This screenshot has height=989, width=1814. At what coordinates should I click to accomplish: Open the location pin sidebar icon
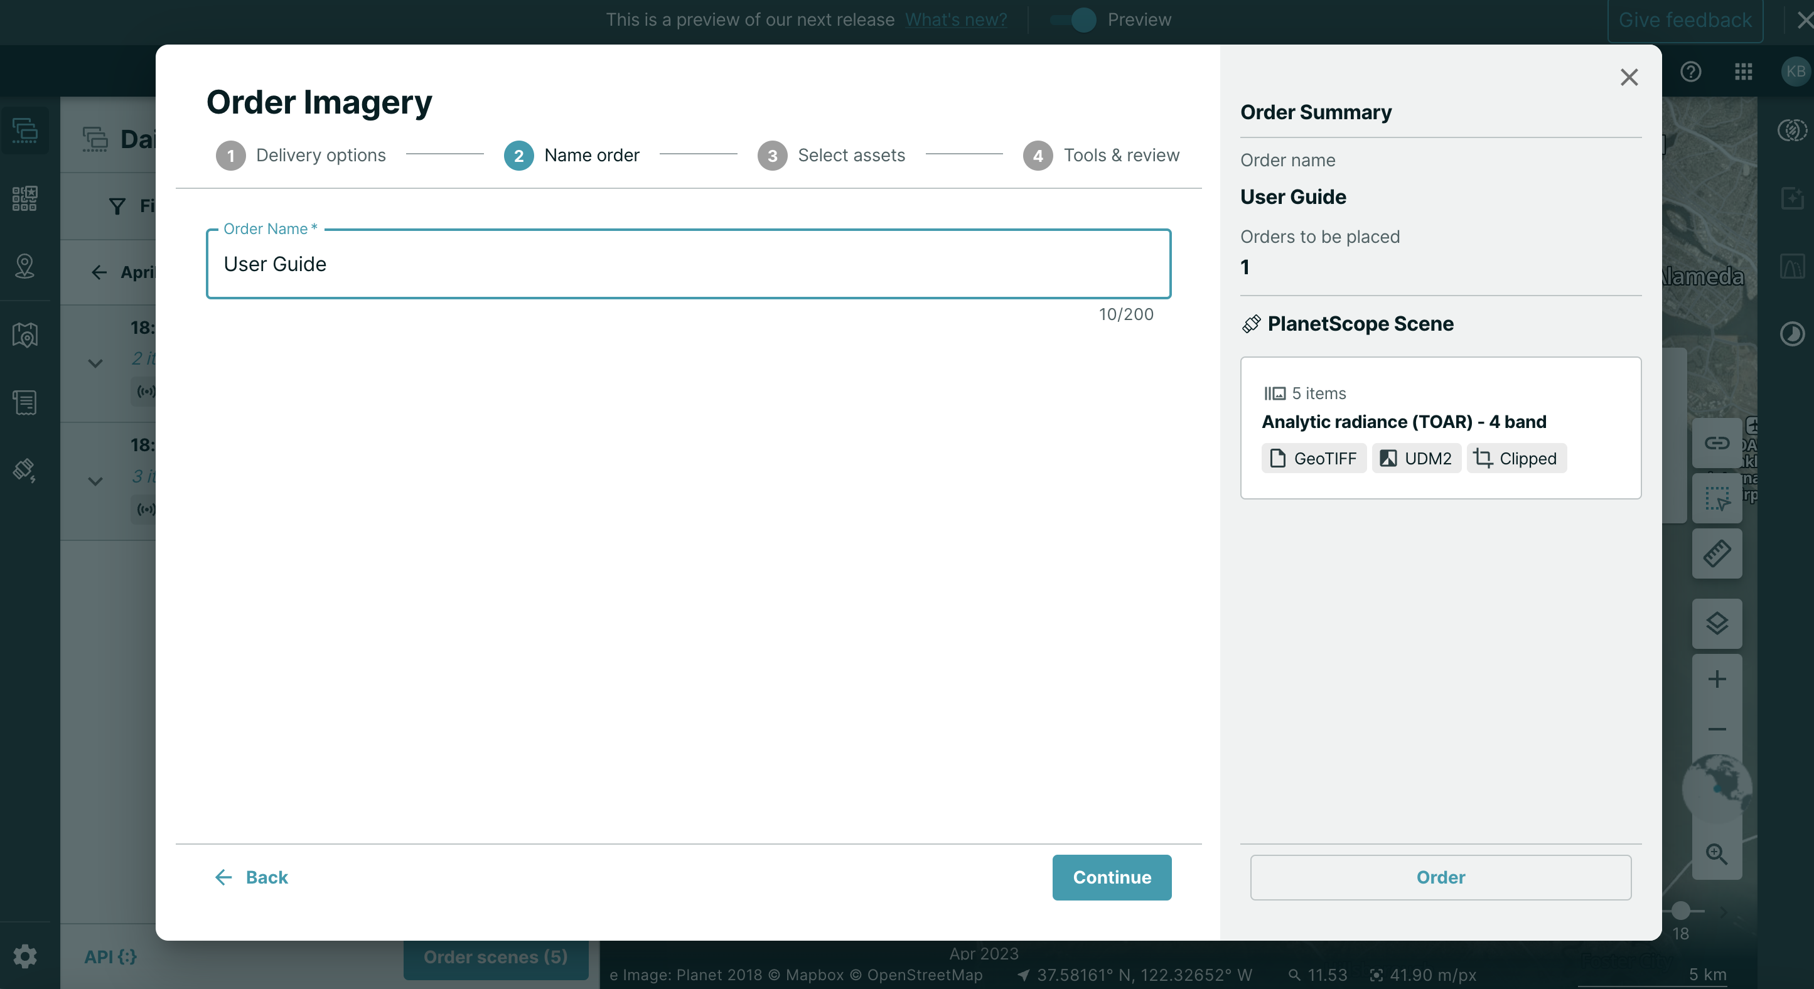pyautogui.click(x=24, y=266)
